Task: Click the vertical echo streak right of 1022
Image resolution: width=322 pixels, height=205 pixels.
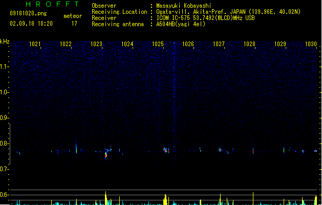Action: 76,147
